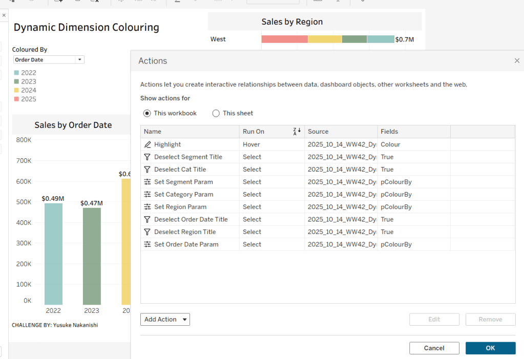Click the parameter icon for Set Order Date Param
Viewport: 524px width, 359px height.
pos(148,244)
